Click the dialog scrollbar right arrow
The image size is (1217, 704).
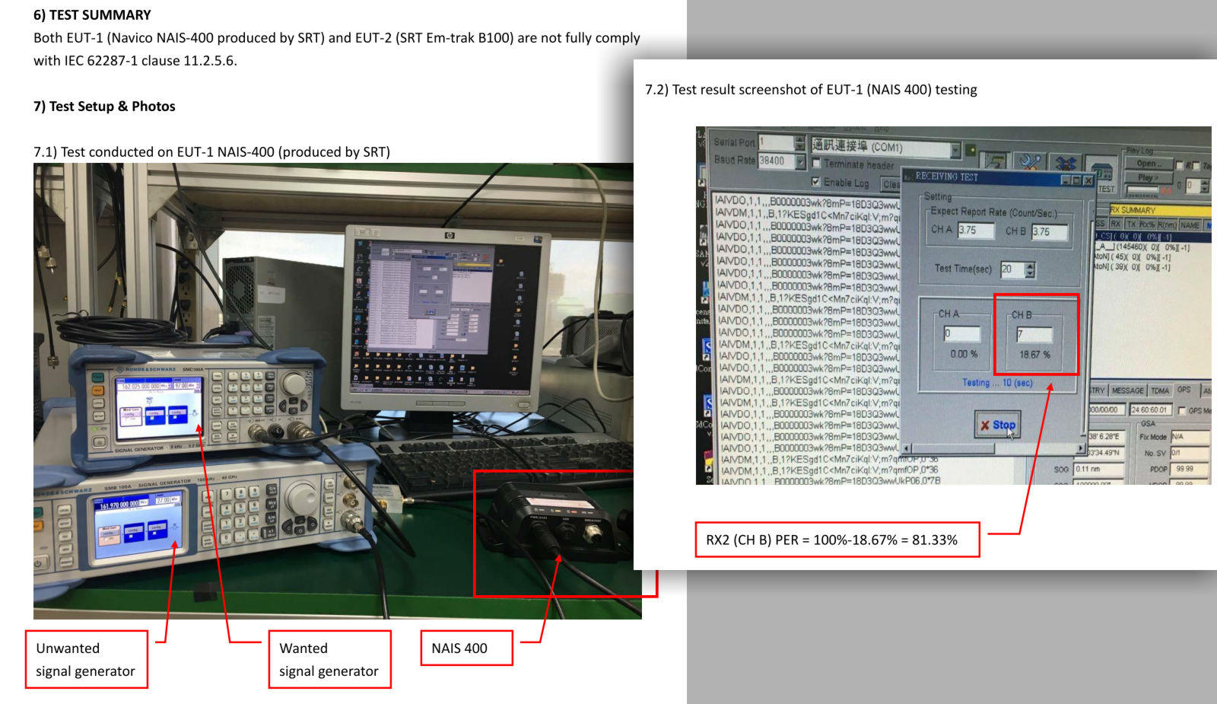click(1080, 448)
